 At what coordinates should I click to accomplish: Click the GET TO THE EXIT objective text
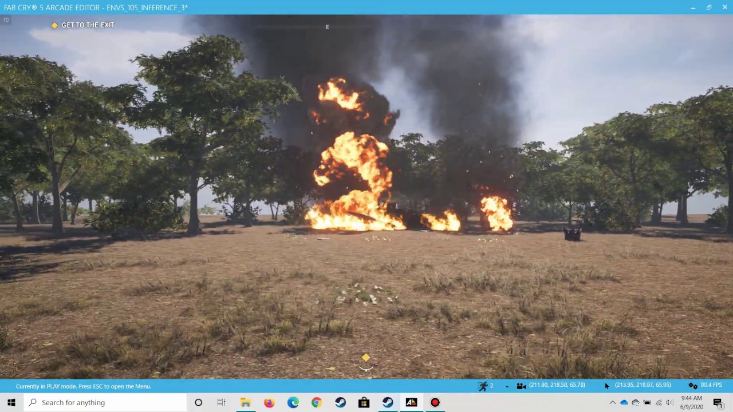click(88, 25)
